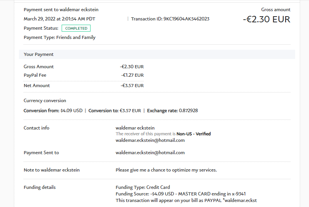Click the Payment sent to waldemar eckstein heading
The height and width of the screenshot is (207, 309).
coord(61,10)
